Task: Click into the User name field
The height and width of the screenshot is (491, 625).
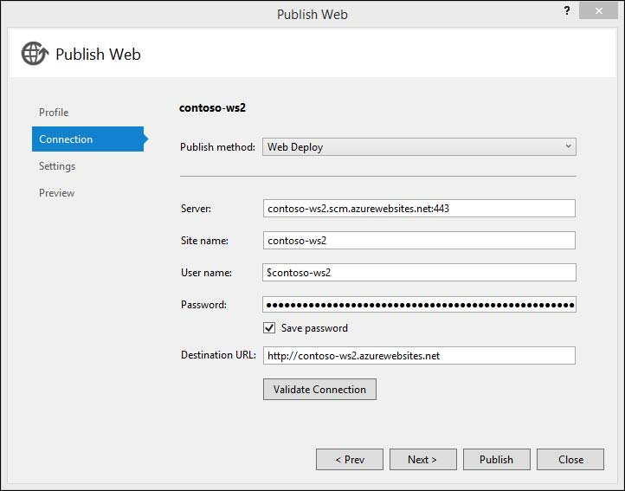Action: coord(419,273)
